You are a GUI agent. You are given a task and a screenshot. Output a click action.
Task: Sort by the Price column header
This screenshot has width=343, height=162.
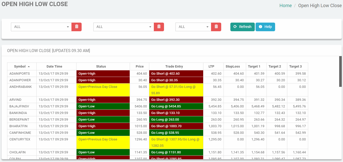click(x=140, y=67)
